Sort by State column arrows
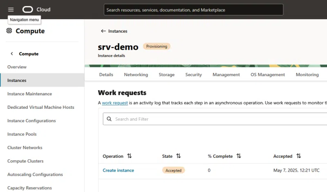Image resolution: width=327 pixels, height=192 pixels. [x=178, y=156]
